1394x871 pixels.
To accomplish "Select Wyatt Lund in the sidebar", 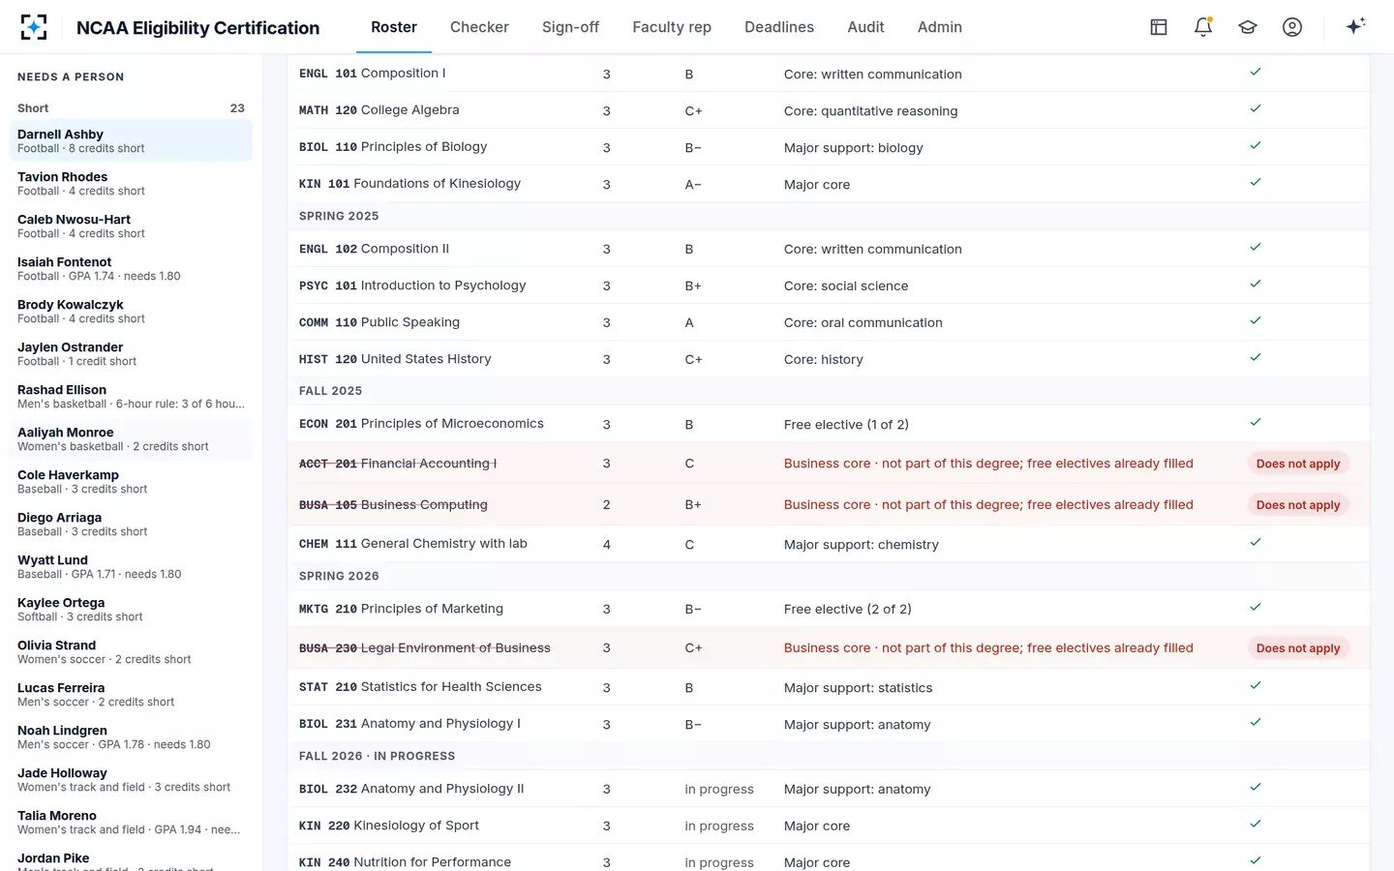I will (x=131, y=567).
